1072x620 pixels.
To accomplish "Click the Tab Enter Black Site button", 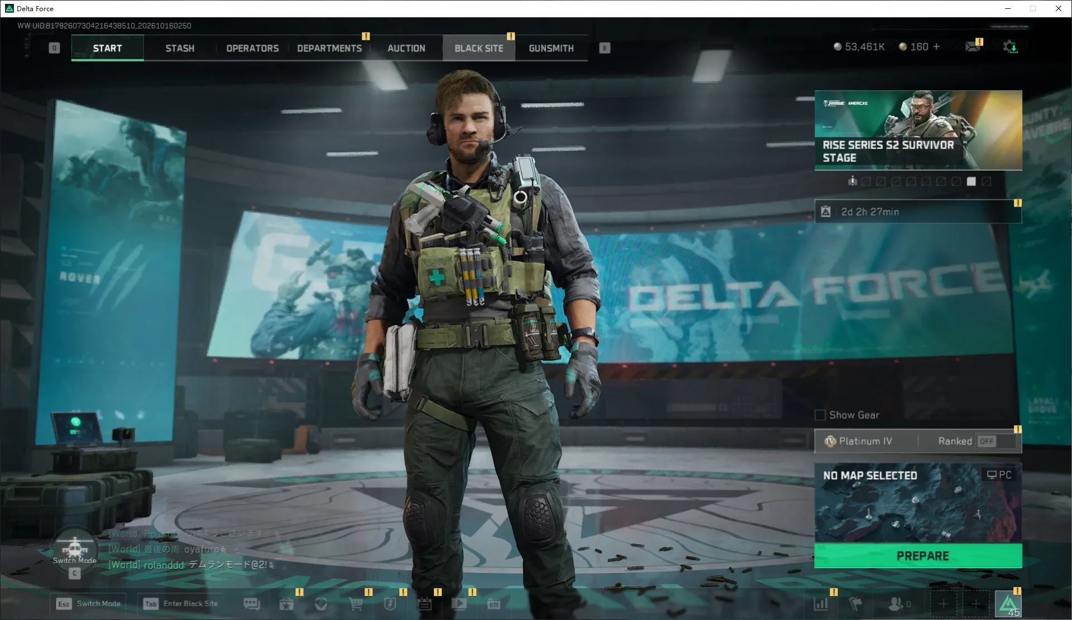I will pyautogui.click(x=180, y=604).
